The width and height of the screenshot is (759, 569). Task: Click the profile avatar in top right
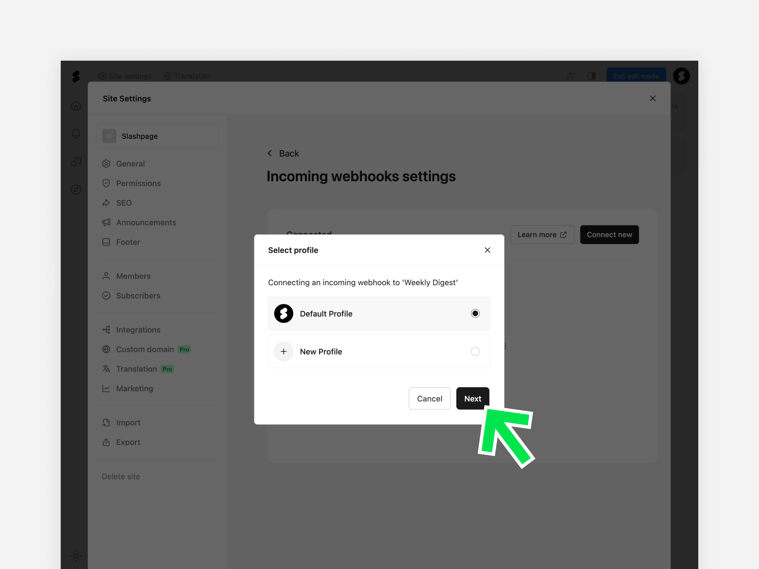681,76
